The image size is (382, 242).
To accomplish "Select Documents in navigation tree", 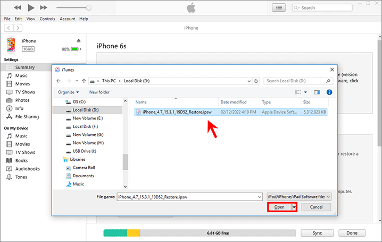I will click(x=83, y=176).
